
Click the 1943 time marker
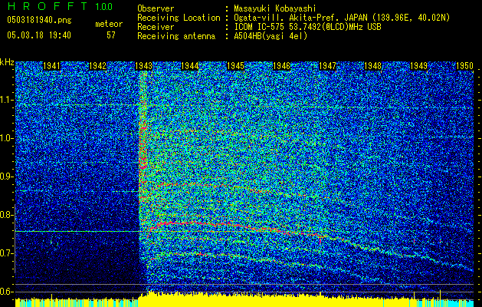(143, 66)
